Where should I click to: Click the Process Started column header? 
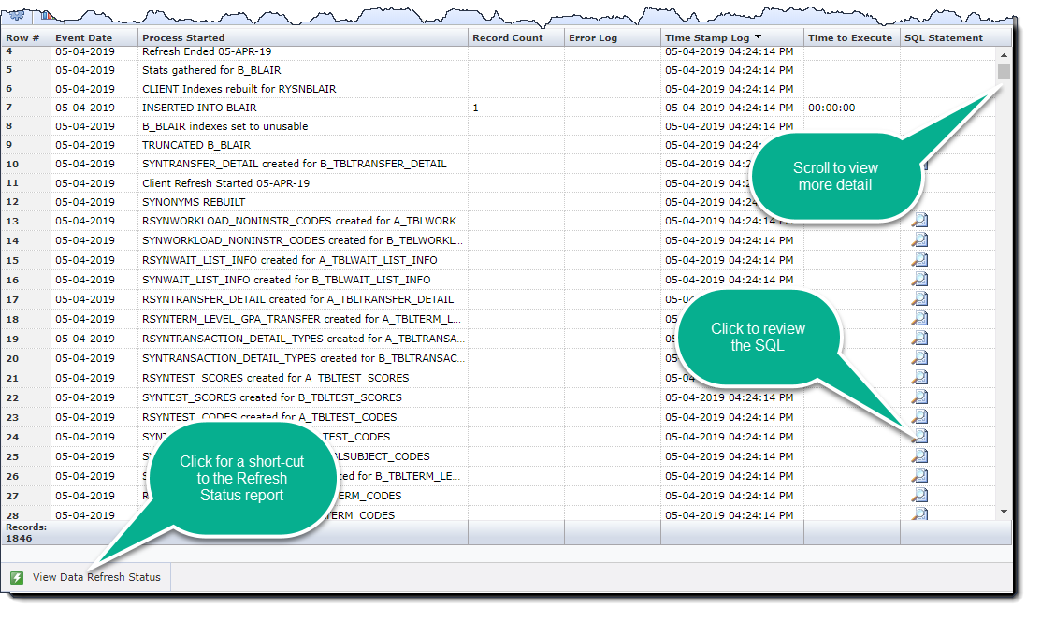[x=183, y=38]
